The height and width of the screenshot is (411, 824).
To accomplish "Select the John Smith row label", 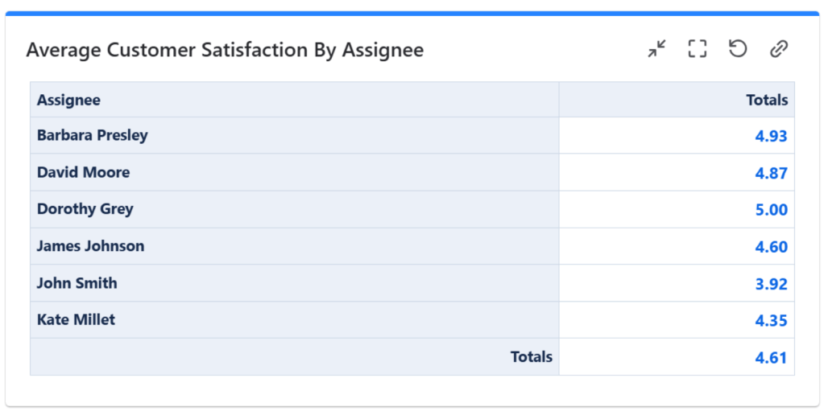I will [77, 283].
